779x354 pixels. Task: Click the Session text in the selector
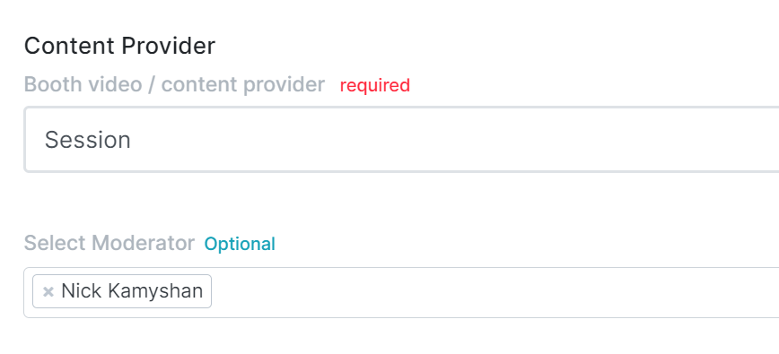[87, 140]
